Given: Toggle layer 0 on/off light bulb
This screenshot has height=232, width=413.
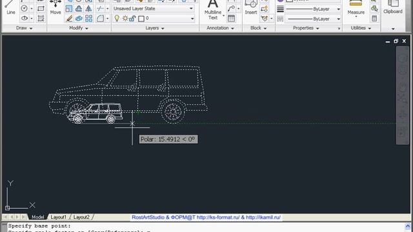Looking at the screenshot, I should click(117, 18).
